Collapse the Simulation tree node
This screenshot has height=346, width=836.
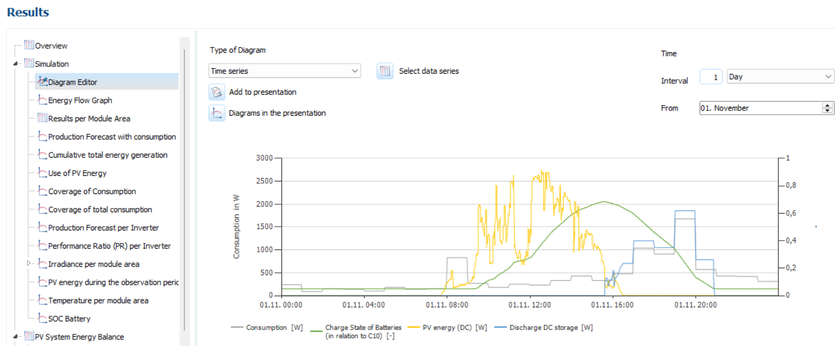tap(15, 63)
